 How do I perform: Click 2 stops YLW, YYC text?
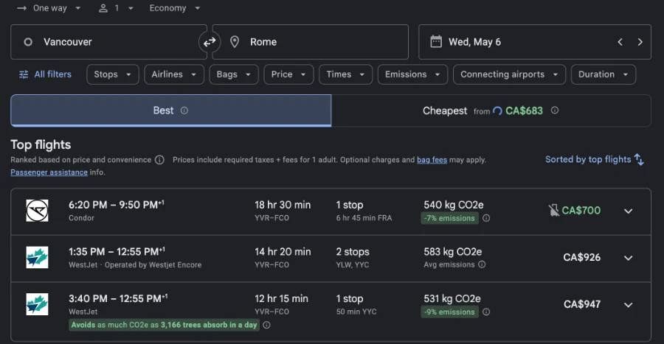pyautogui.click(x=353, y=257)
